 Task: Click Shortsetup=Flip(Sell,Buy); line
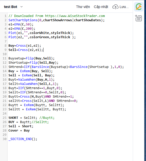point(33,63)
